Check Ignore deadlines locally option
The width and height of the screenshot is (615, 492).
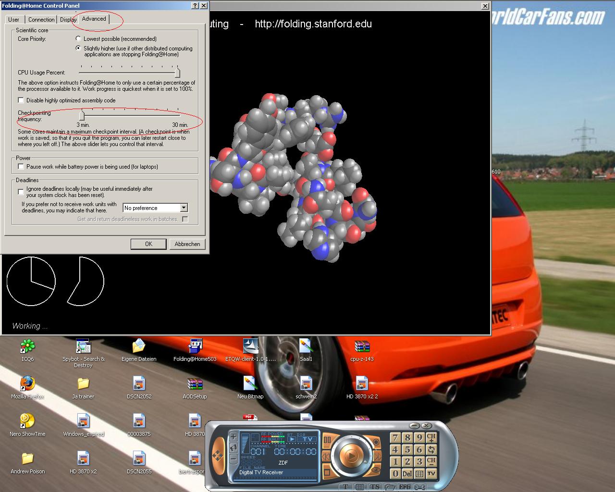click(x=21, y=192)
